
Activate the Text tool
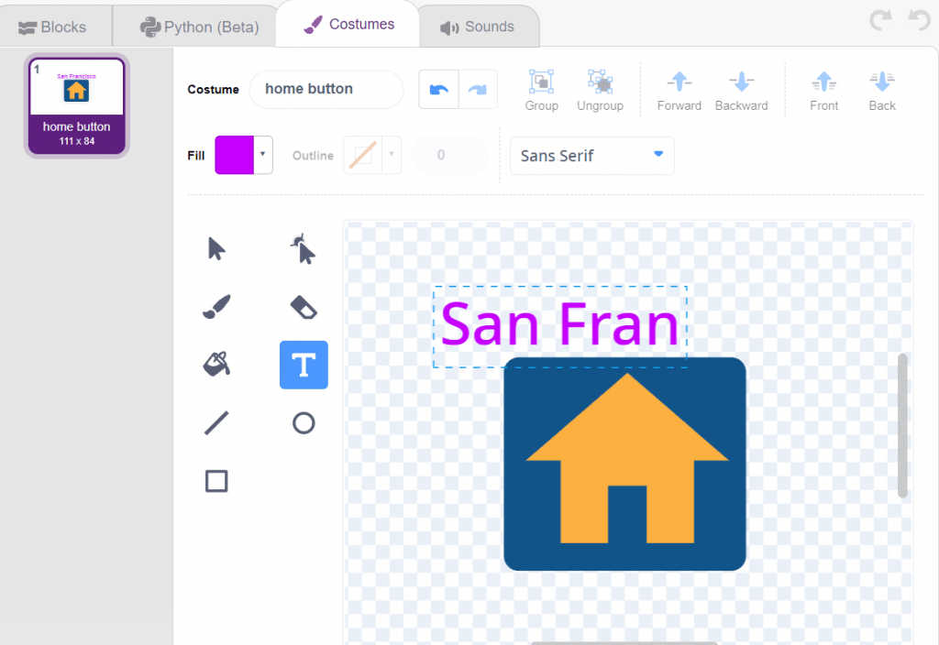[x=304, y=365]
